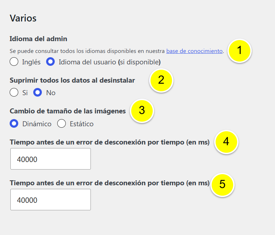This screenshot has height=235, width=275.
Task: Click the Cambio de tamaño de las imágenes label
Action: coord(68,111)
